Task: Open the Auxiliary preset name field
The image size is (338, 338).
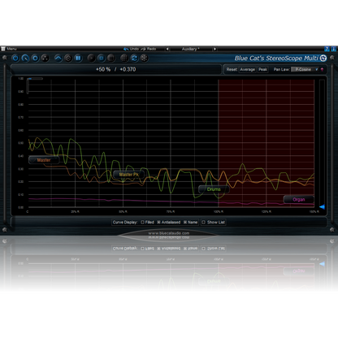Action: coord(191,49)
